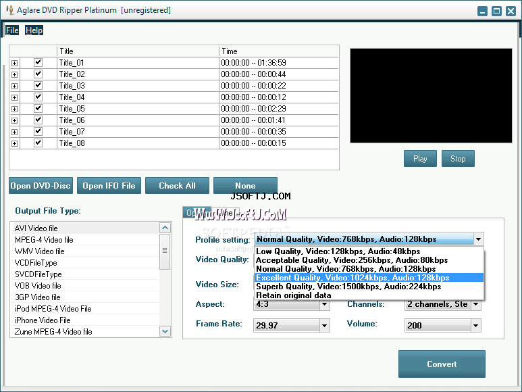Expand the Title_08 node

(14, 143)
